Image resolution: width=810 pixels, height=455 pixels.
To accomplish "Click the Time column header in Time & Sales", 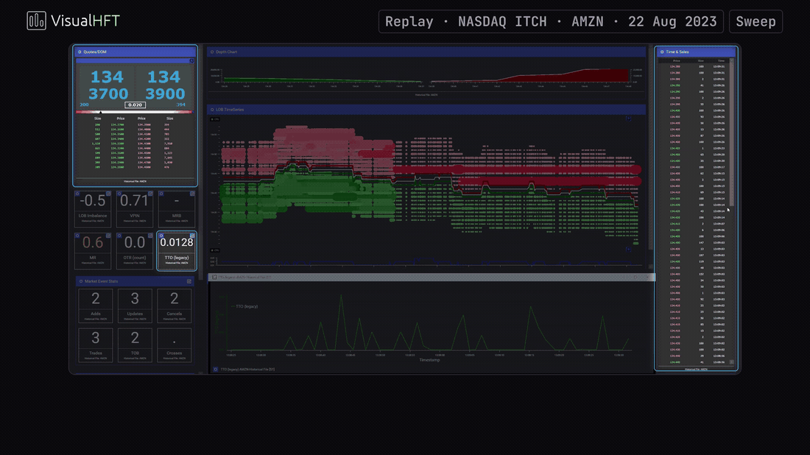I will (x=721, y=61).
